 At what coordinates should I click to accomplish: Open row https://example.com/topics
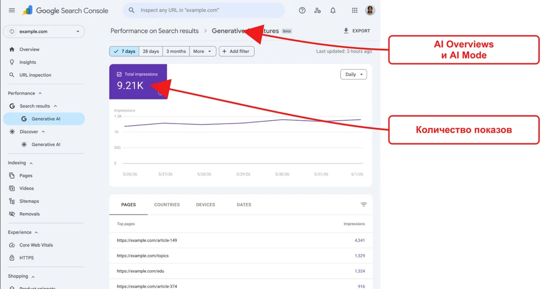pos(241,256)
